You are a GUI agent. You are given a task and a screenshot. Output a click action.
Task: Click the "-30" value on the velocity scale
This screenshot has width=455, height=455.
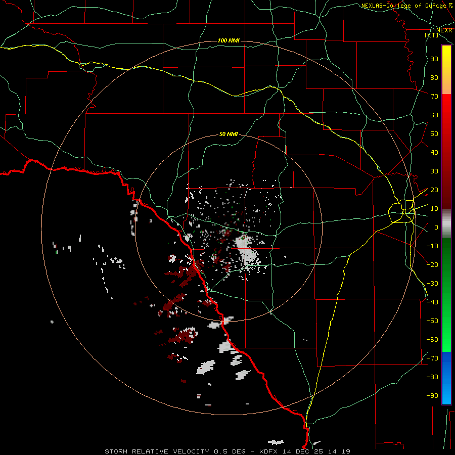pyautogui.click(x=432, y=284)
